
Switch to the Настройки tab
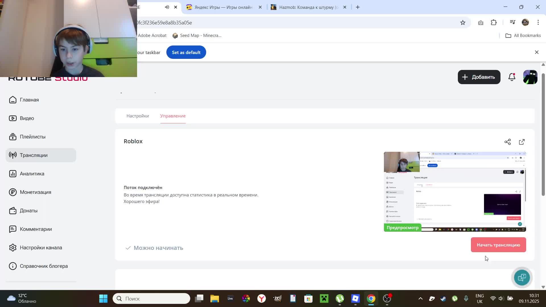coord(138,116)
